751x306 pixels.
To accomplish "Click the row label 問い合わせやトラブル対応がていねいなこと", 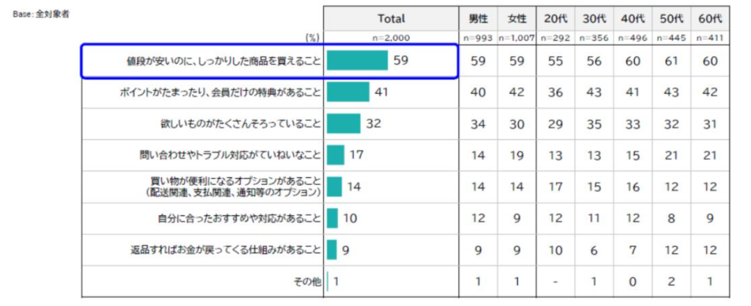I will tap(229, 155).
